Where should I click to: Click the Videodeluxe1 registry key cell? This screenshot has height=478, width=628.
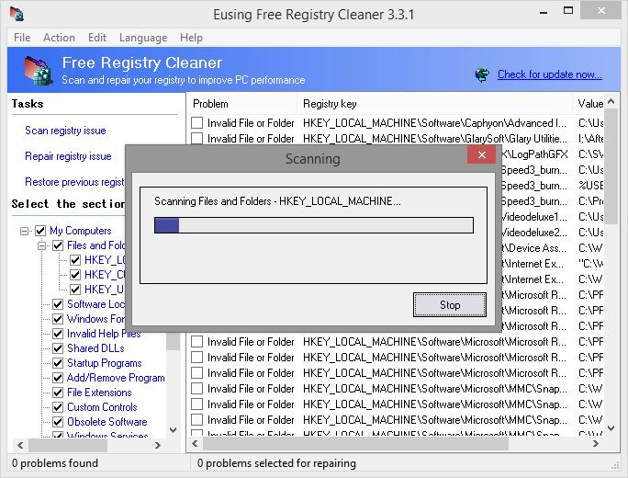tap(534, 217)
